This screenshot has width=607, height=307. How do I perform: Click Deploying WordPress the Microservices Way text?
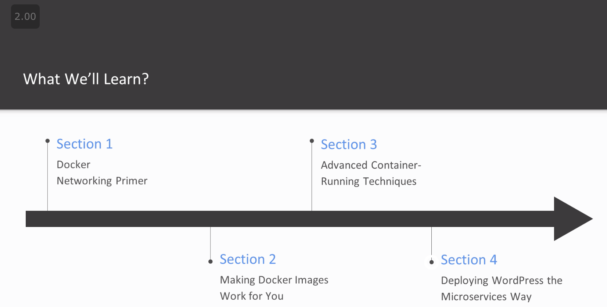point(502,289)
